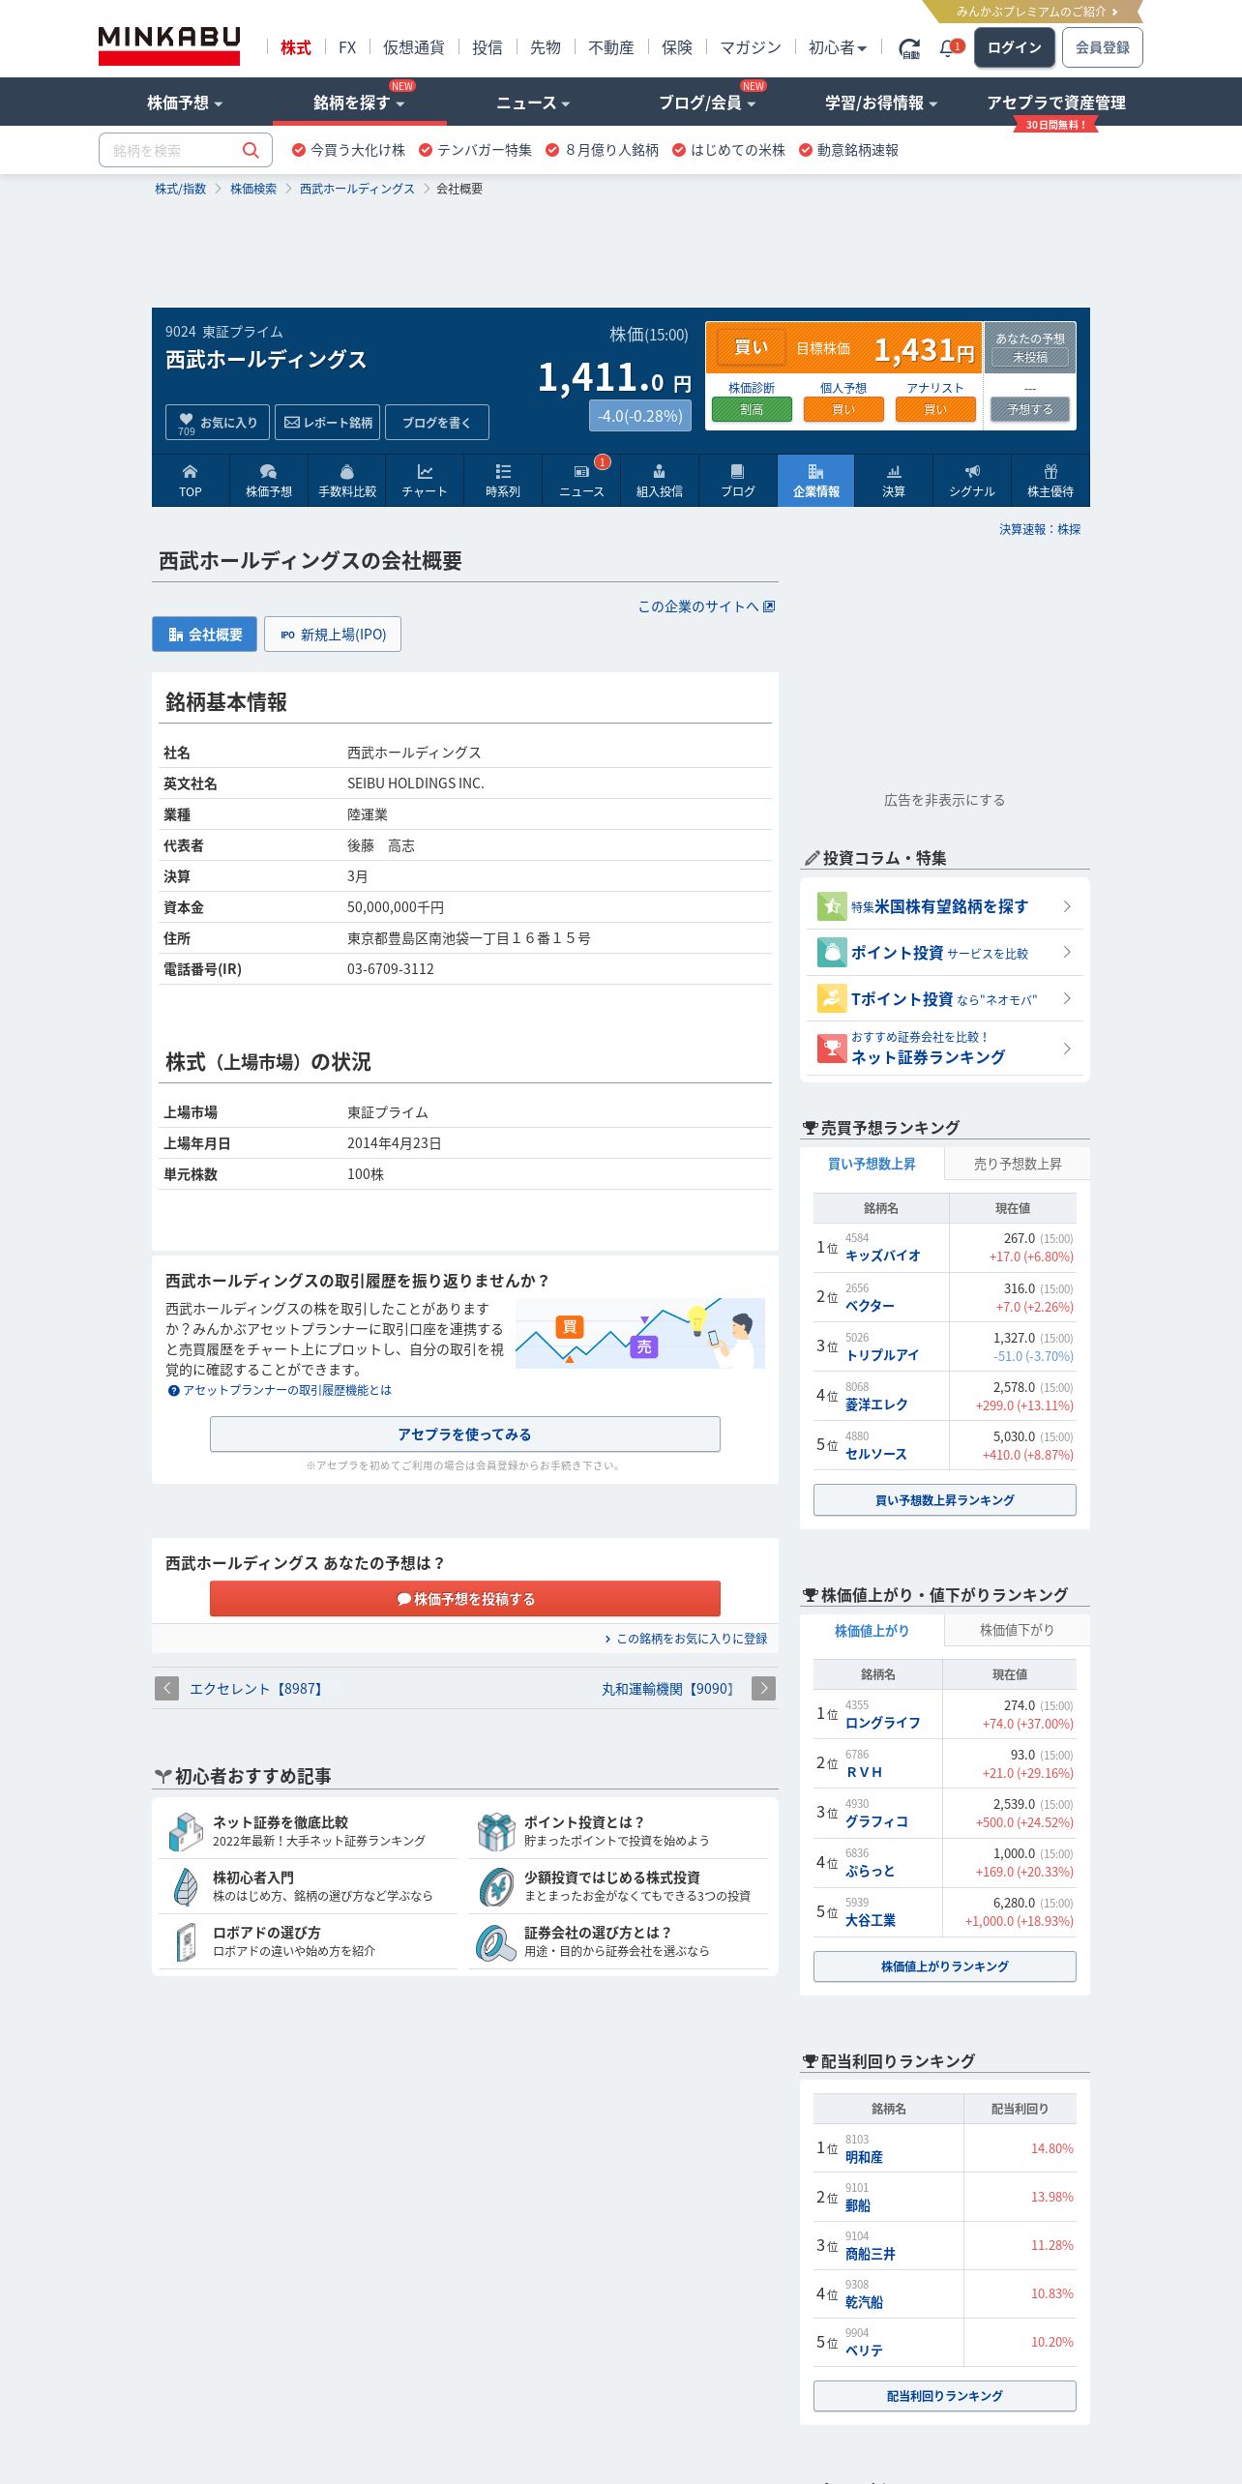Expand the 初心者 dropdown in the top bar
Image resolution: width=1242 pixels, height=2484 pixels.
pyautogui.click(x=838, y=47)
